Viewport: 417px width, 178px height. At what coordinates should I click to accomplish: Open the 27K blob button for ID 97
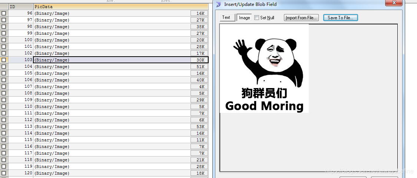(x=199, y=20)
